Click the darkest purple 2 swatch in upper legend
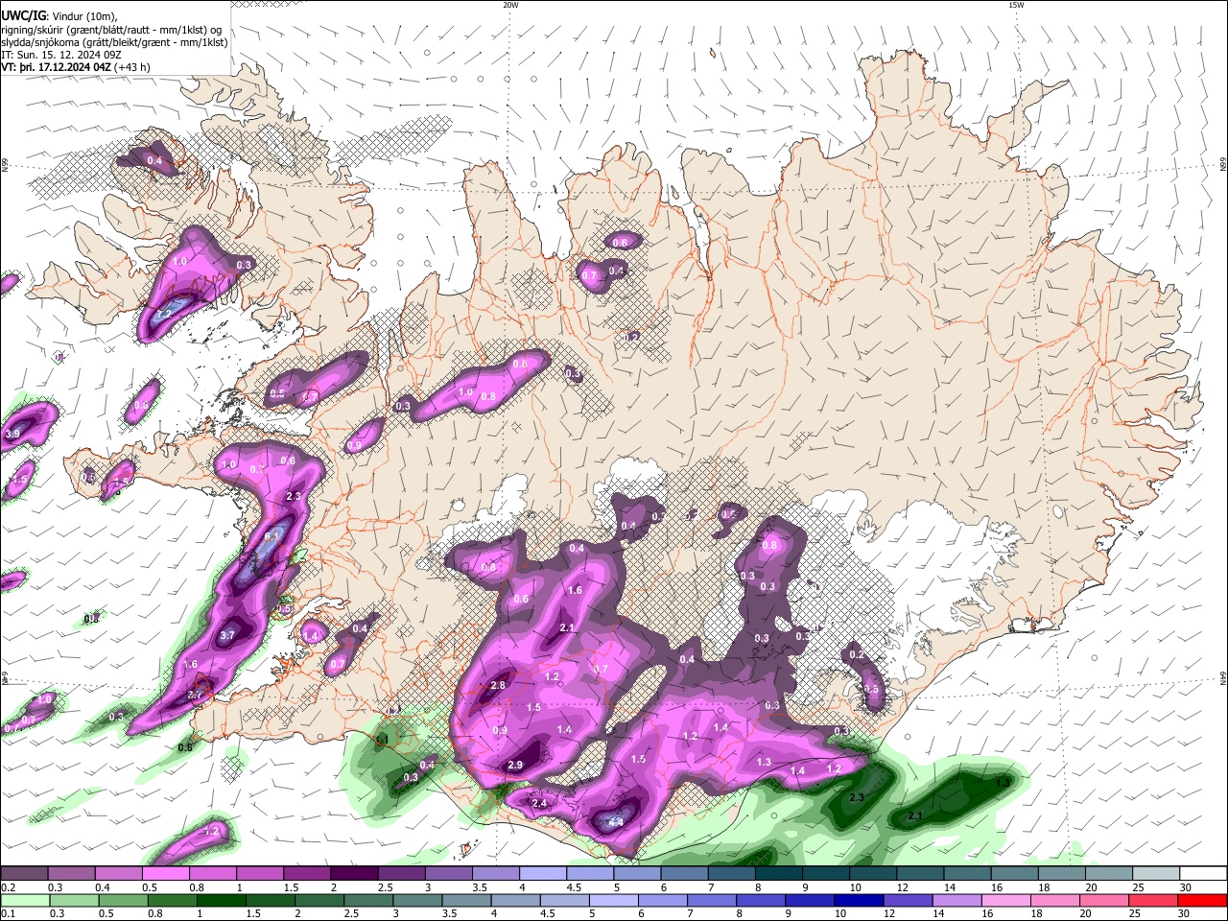Image resolution: width=1228 pixels, height=921 pixels. click(353, 873)
